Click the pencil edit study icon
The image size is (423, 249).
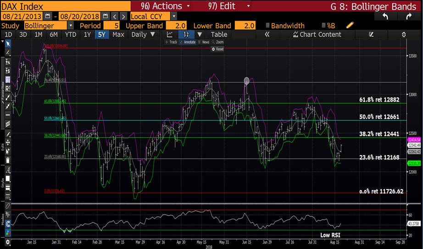tap(350, 25)
